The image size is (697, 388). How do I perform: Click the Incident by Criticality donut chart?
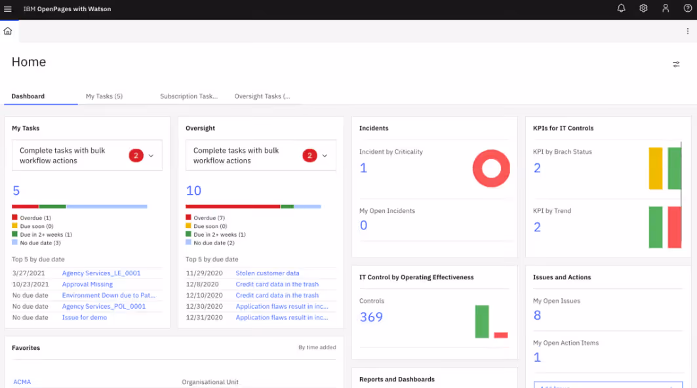point(491,168)
